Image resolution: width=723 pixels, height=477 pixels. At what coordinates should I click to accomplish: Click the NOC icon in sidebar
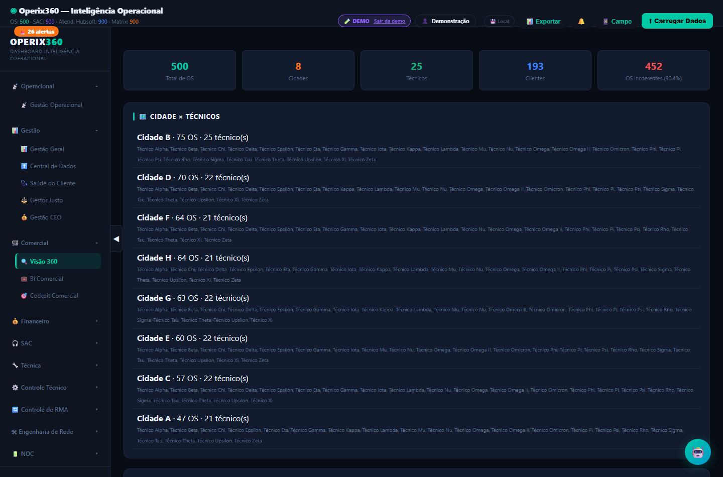point(15,454)
